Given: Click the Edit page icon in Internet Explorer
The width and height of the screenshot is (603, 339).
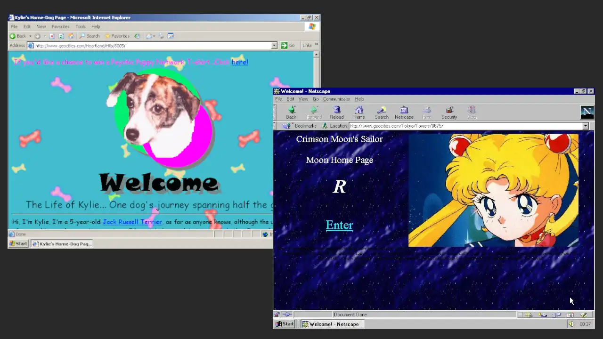Looking at the screenshot, I should pos(171,36).
